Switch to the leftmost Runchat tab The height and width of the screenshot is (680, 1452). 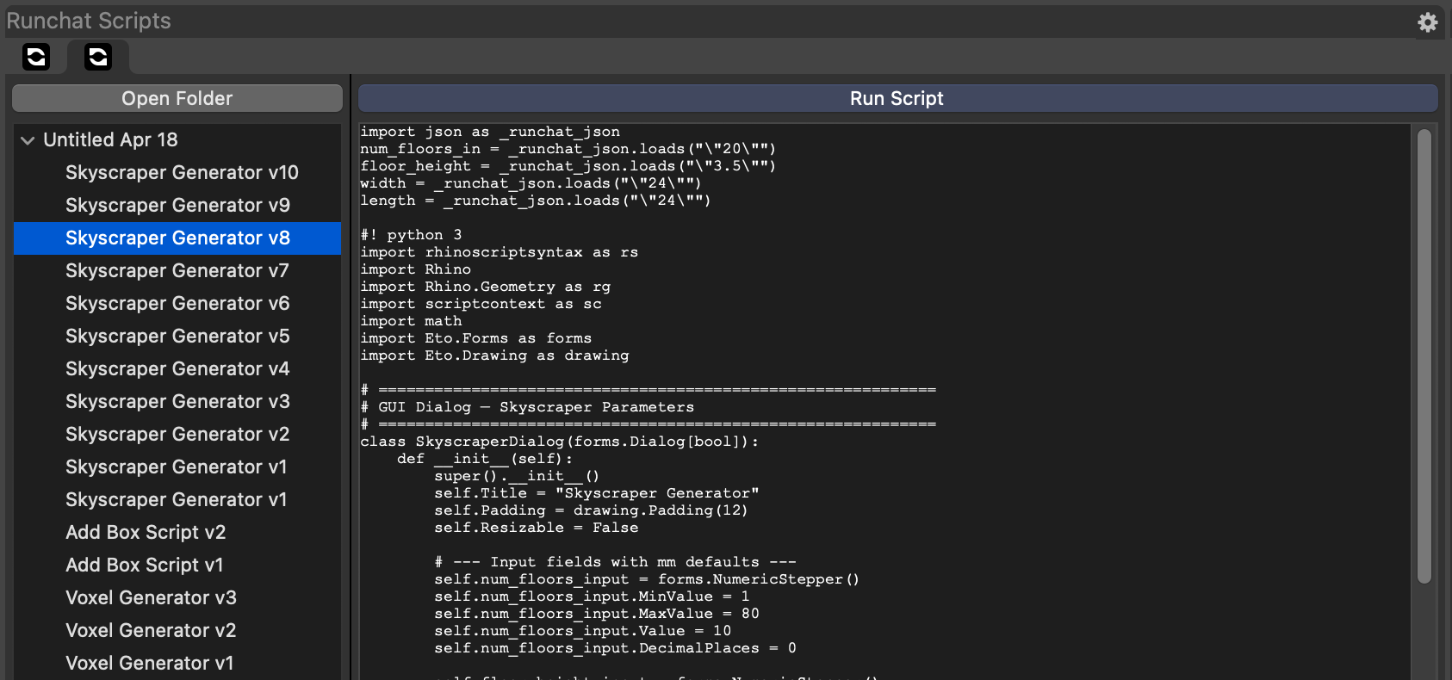pyautogui.click(x=36, y=57)
